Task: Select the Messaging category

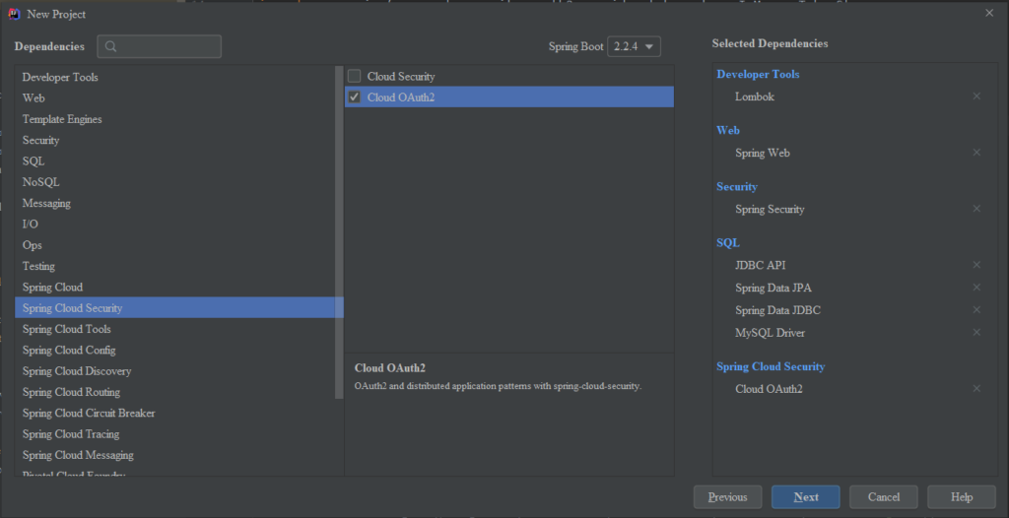Action: (179, 203)
